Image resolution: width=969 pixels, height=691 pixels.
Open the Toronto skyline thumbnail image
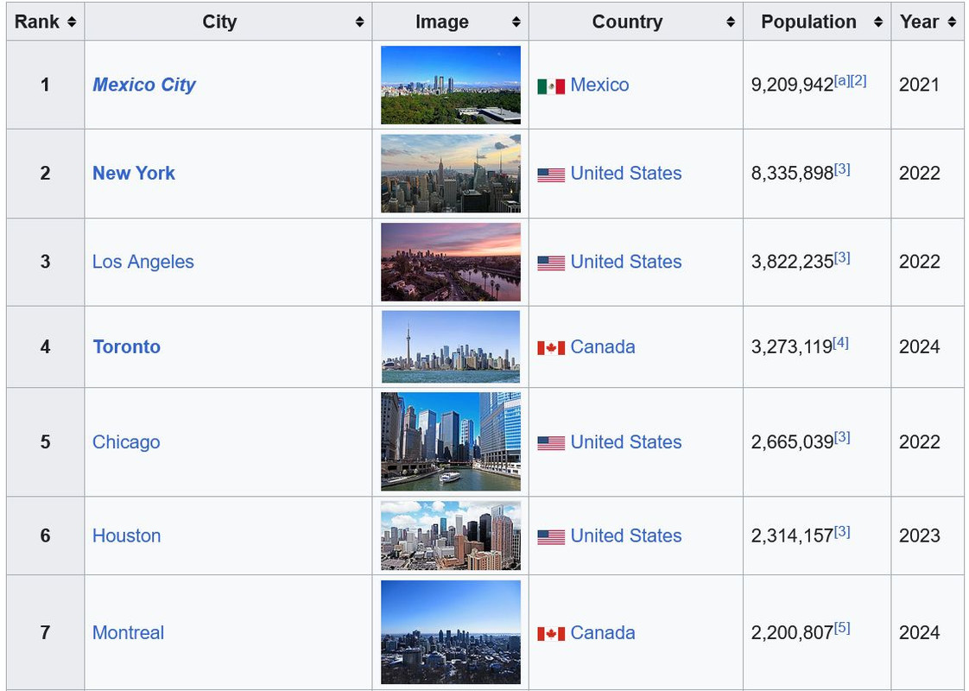(x=451, y=346)
